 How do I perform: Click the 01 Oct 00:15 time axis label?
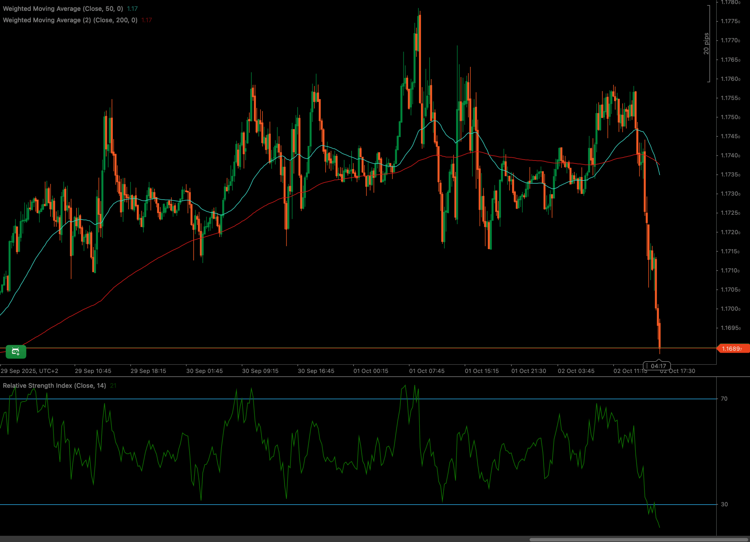point(371,371)
